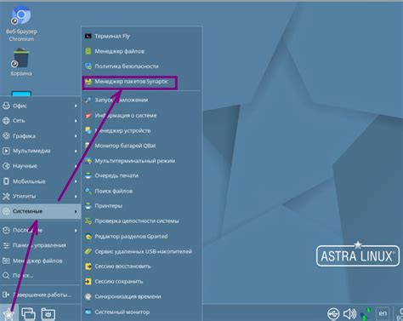
Task: Open Сервис удаленных USB-накопителей
Action: 142,251
